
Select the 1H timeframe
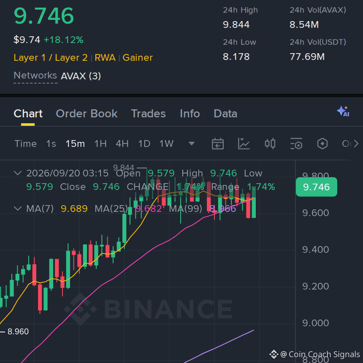100,144
